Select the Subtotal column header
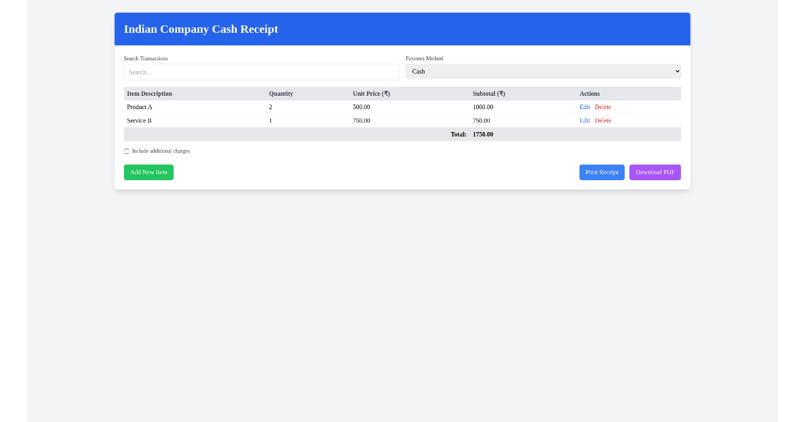 point(489,94)
